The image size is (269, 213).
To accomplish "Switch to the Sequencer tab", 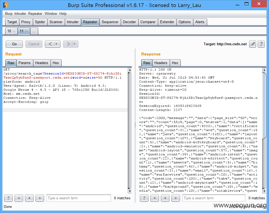I will pyautogui.click(x=110, y=22).
